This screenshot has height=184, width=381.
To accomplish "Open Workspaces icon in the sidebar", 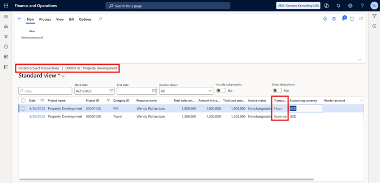I will [6, 57].
